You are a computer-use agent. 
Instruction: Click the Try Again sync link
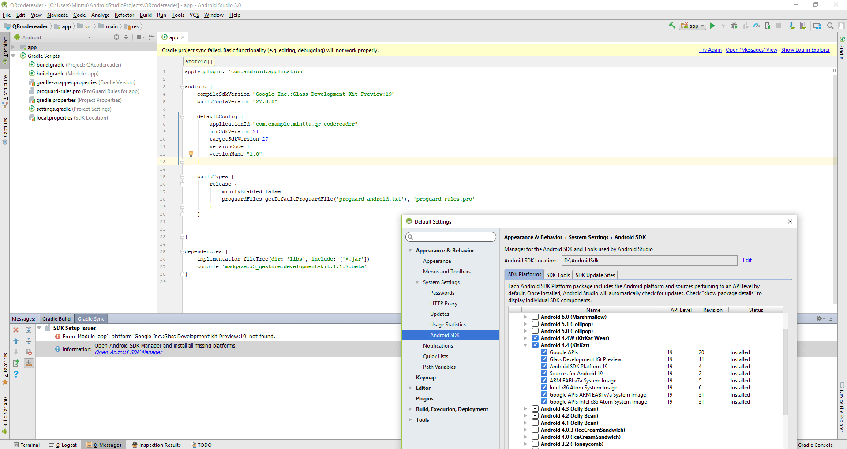pyautogui.click(x=710, y=50)
